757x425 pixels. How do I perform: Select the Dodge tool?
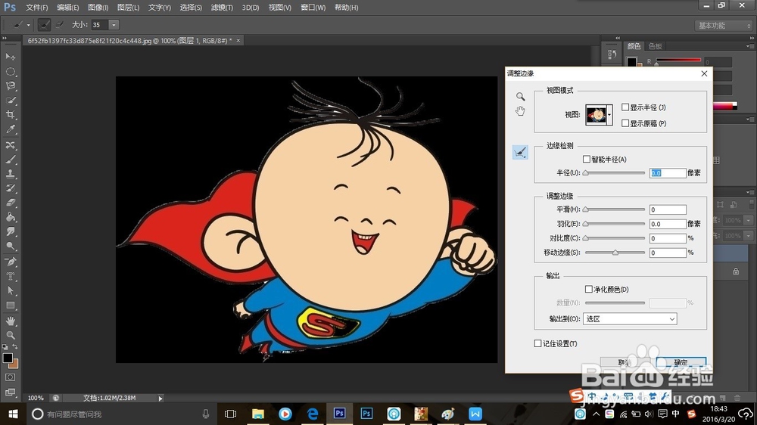click(x=10, y=246)
